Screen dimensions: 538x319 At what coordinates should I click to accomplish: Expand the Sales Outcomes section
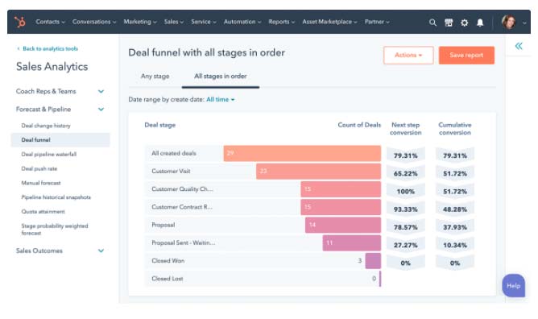point(101,251)
